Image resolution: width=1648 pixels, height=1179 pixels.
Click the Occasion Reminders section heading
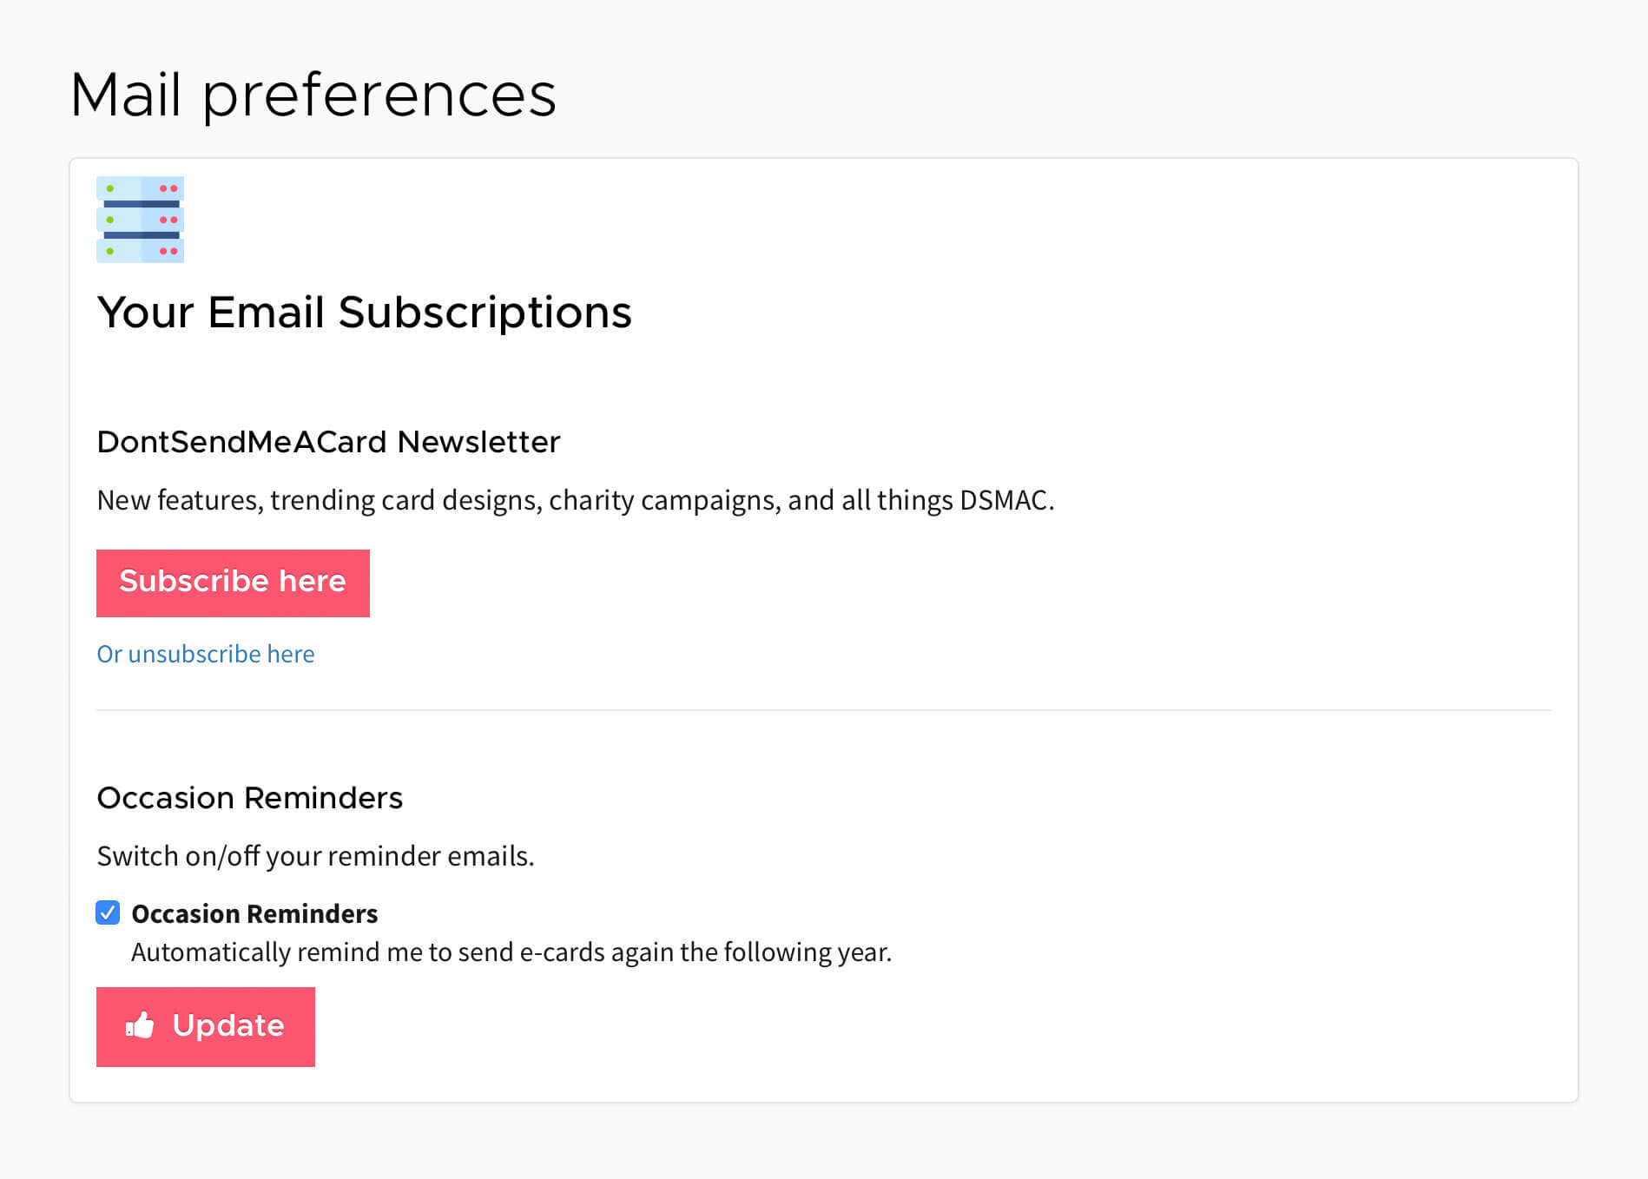click(x=249, y=798)
